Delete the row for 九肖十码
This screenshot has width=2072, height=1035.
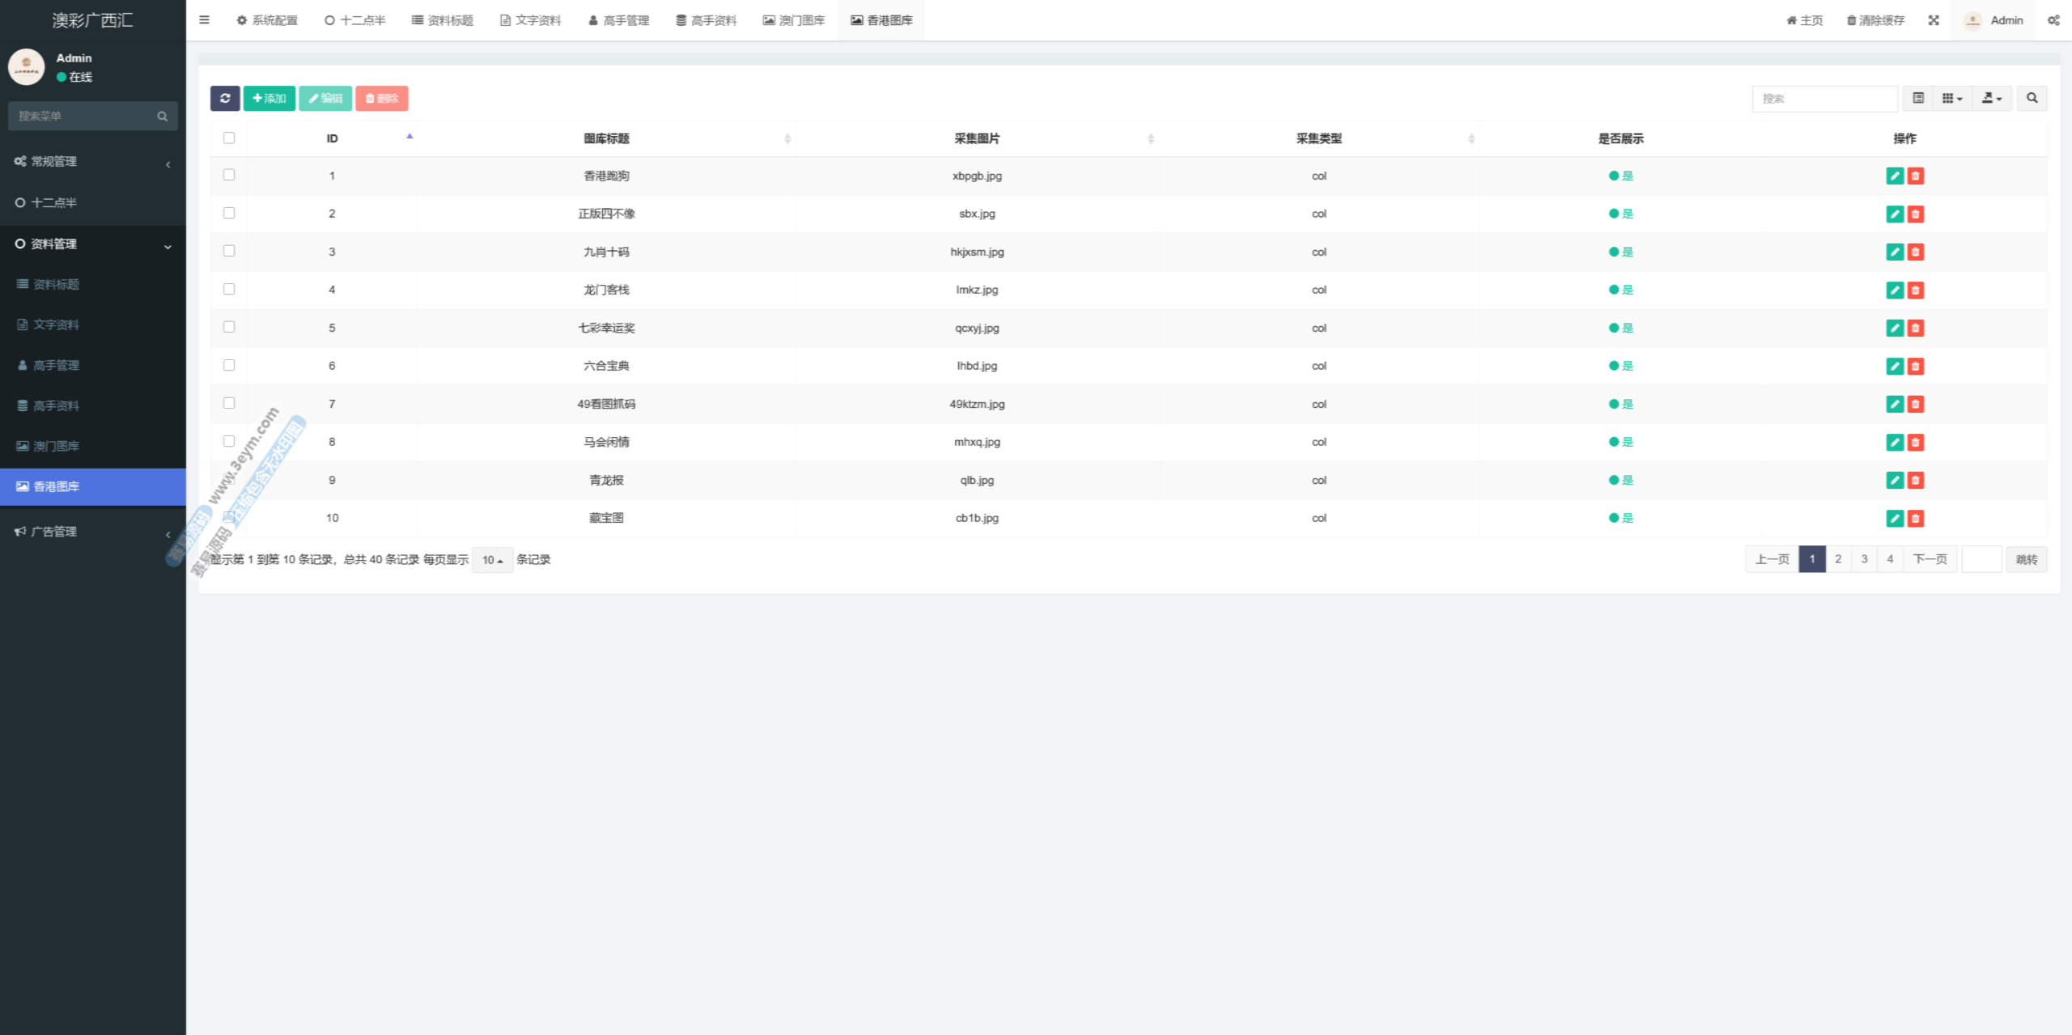(1915, 252)
